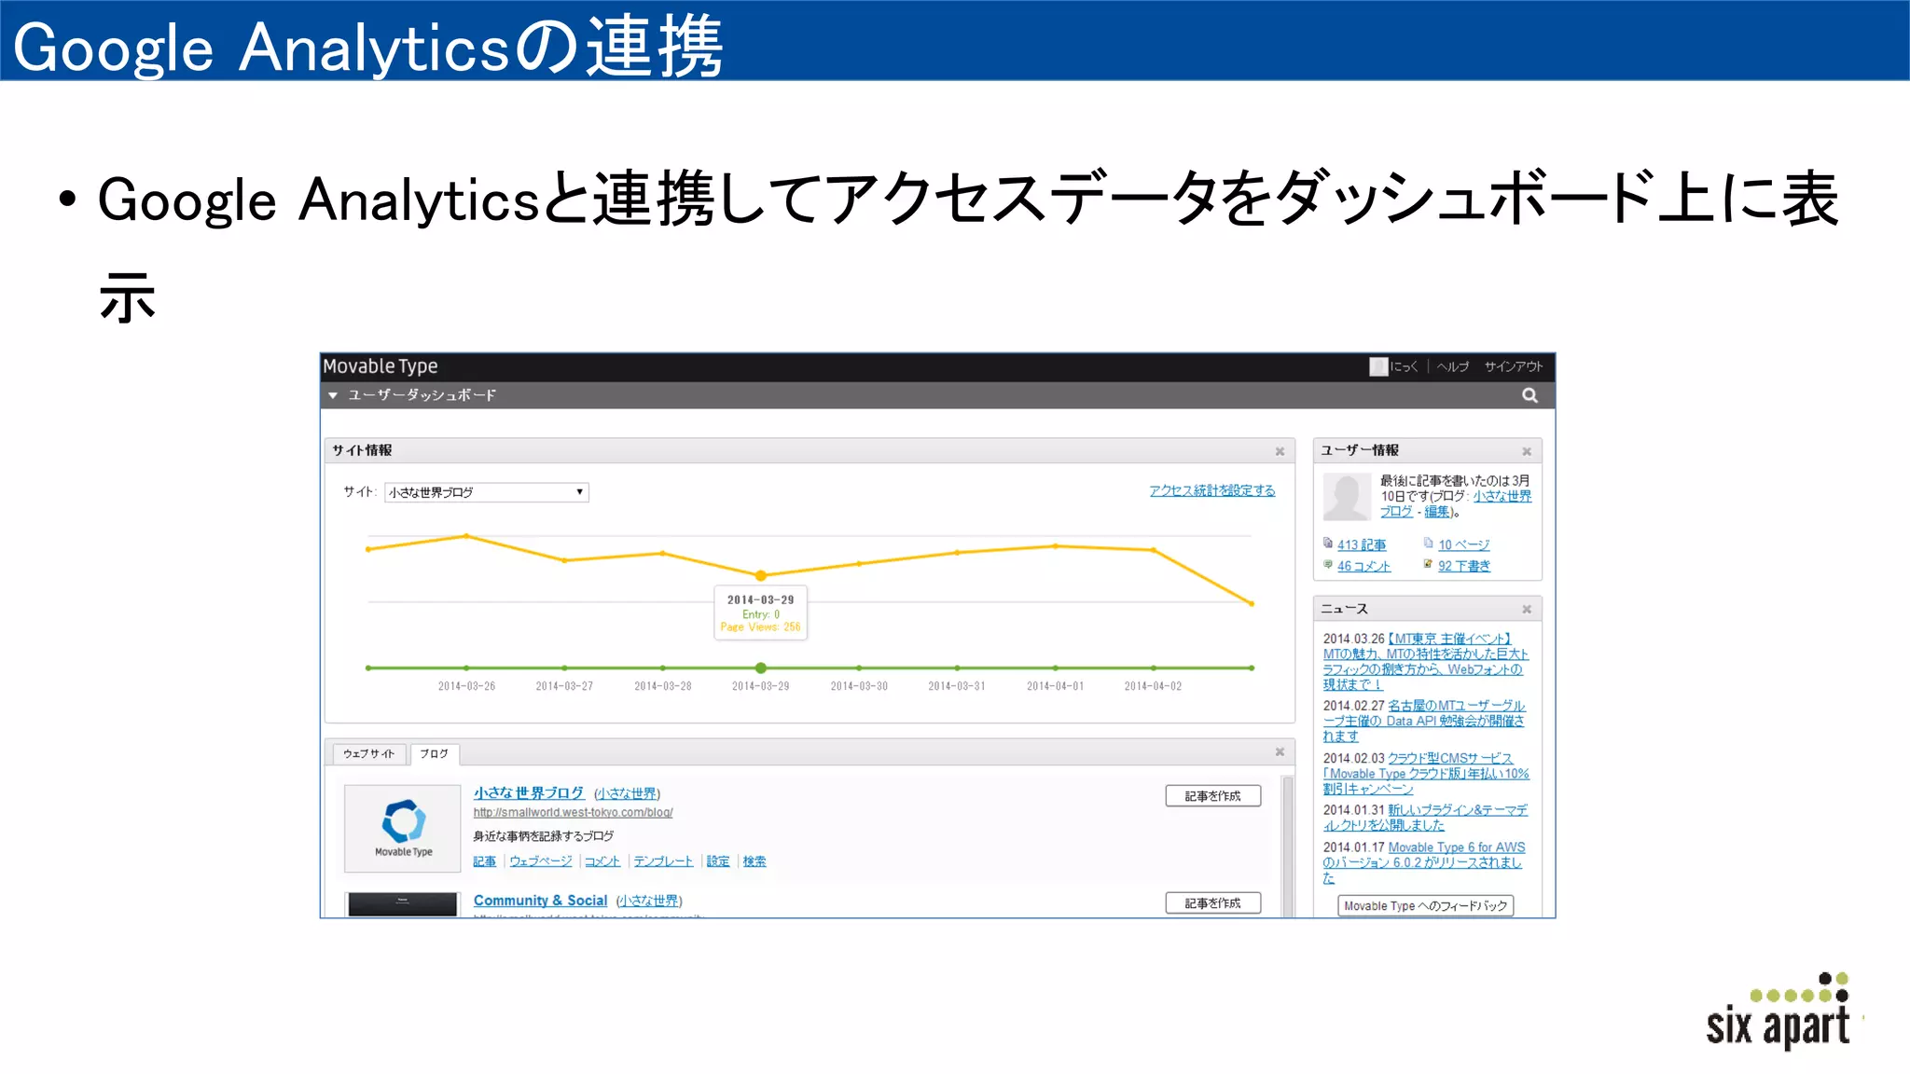Click 記事を作成 for Community & Social
The width and height of the screenshot is (1910, 1074).
point(1212,902)
